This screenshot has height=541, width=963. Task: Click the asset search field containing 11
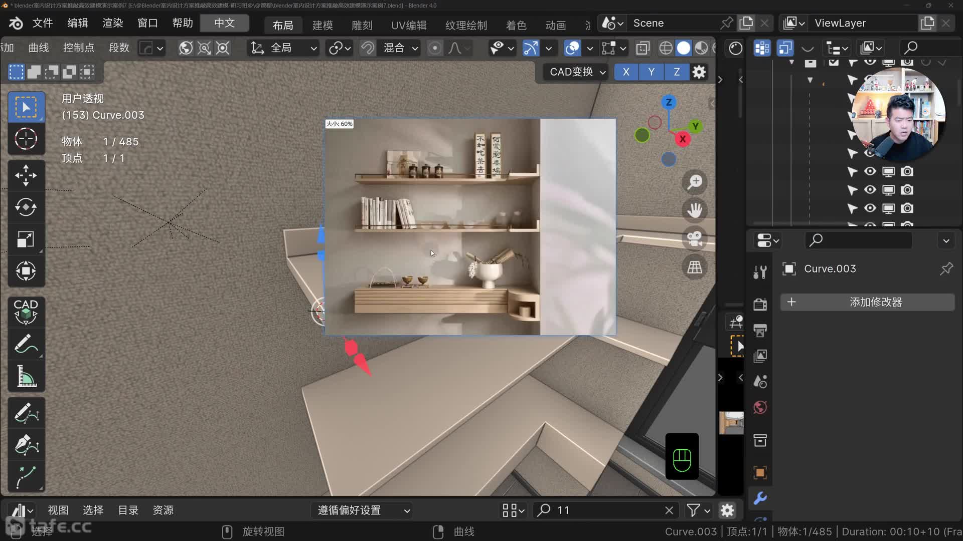click(607, 510)
